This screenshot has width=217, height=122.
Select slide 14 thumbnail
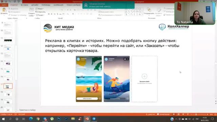click(8, 63)
